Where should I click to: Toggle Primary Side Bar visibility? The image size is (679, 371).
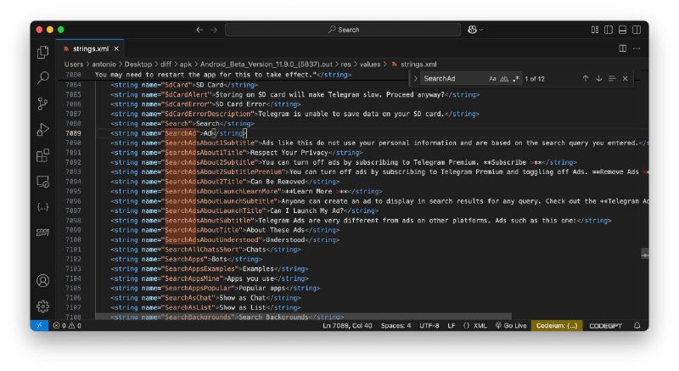[x=609, y=30]
